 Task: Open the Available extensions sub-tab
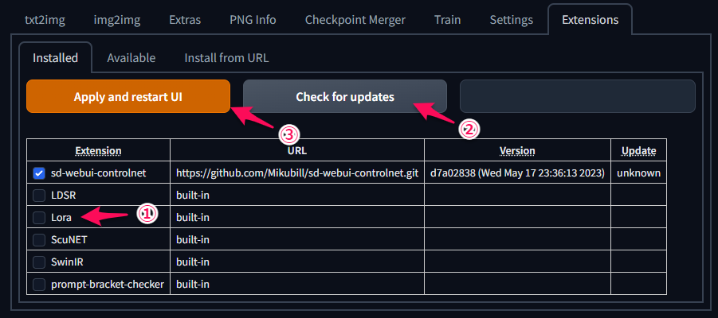coord(131,58)
